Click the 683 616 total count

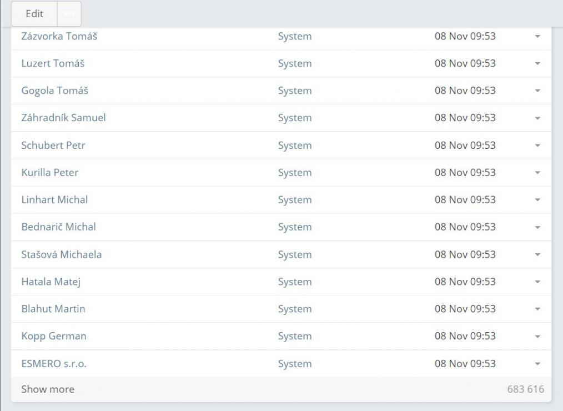coord(526,389)
